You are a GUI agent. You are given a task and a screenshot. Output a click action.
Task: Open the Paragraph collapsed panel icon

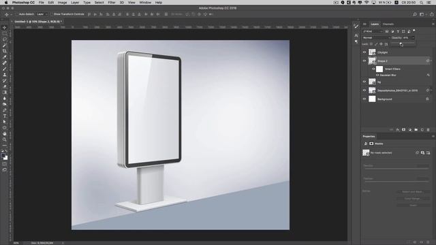tap(356, 42)
